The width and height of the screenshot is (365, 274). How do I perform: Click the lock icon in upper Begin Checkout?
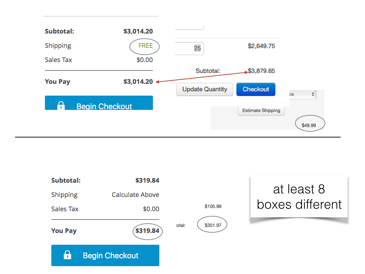[61, 106]
